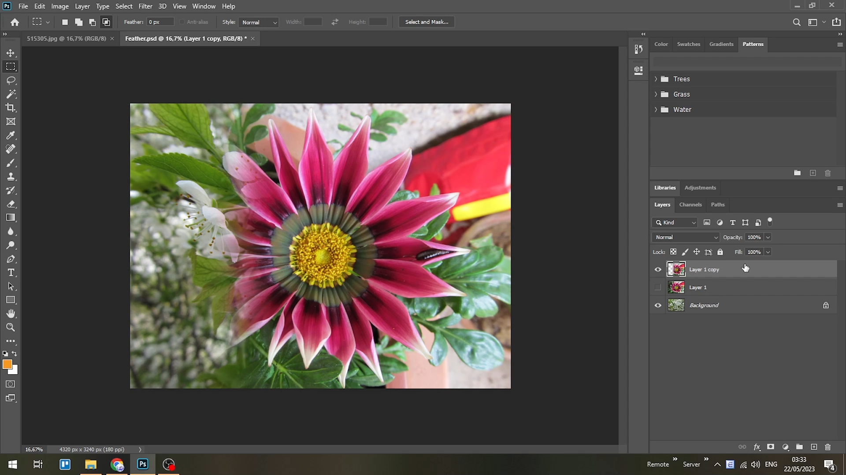Enable Anti-alias in the options bar
Image resolution: width=846 pixels, height=475 pixels.
182,22
